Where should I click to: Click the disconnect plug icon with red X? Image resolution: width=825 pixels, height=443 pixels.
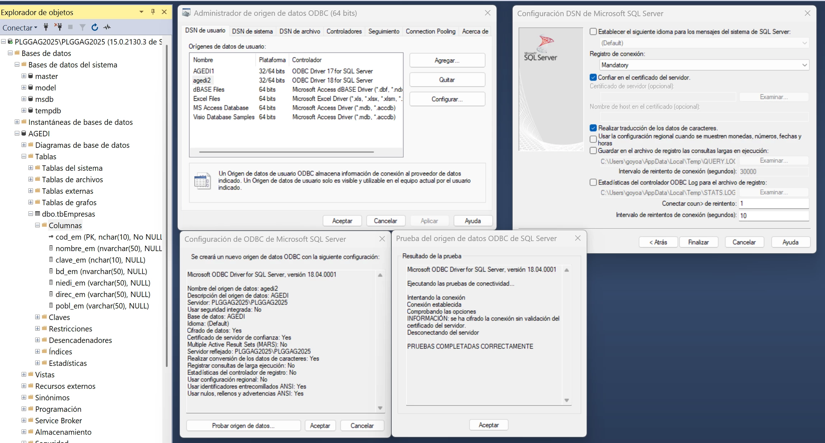click(58, 27)
